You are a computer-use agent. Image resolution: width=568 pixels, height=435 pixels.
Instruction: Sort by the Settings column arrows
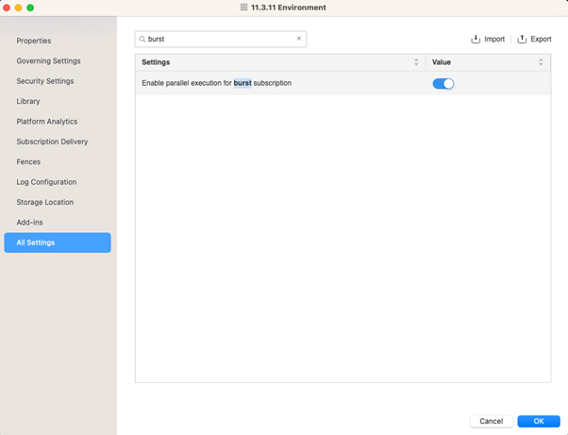click(416, 62)
